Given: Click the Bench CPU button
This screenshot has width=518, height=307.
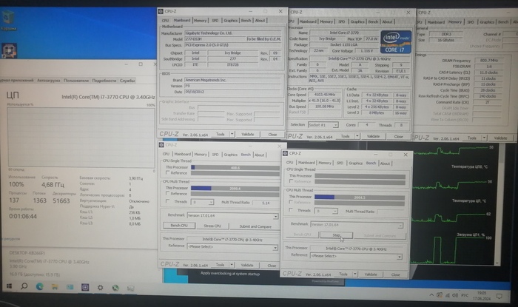Looking at the screenshot, I should coord(178,226).
